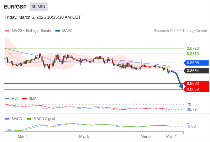This screenshot has width=210, height=142.
Task: Click the 9MA legend label
Action: point(33,99)
